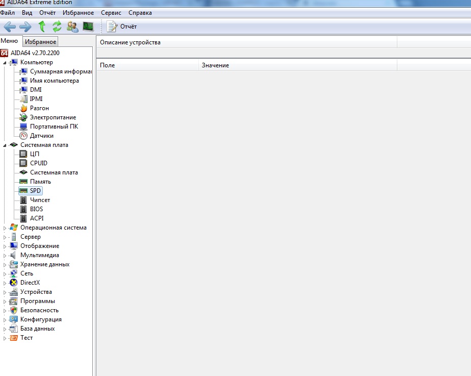Click the report document icon in toolbar
This screenshot has width=471, height=376.
coord(112,27)
